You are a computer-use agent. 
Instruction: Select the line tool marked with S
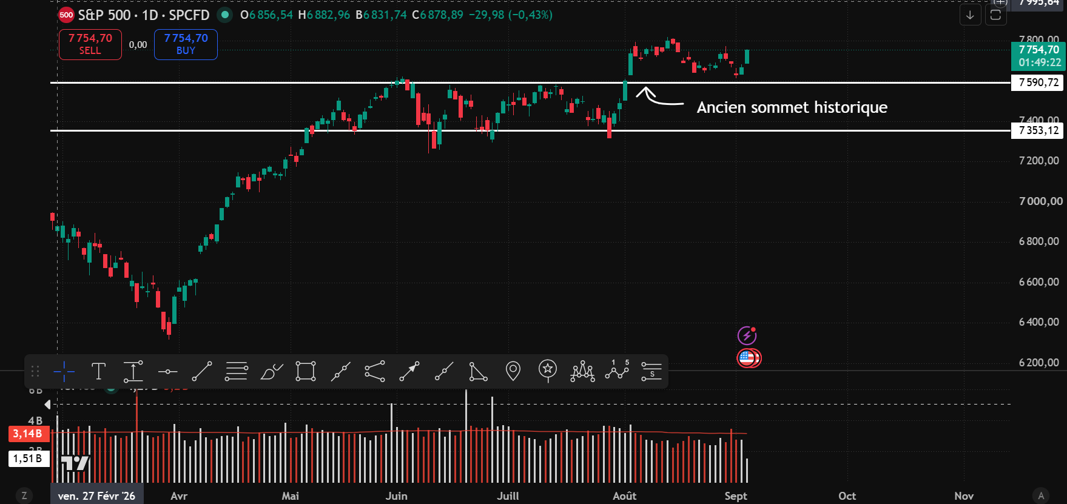(x=651, y=371)
